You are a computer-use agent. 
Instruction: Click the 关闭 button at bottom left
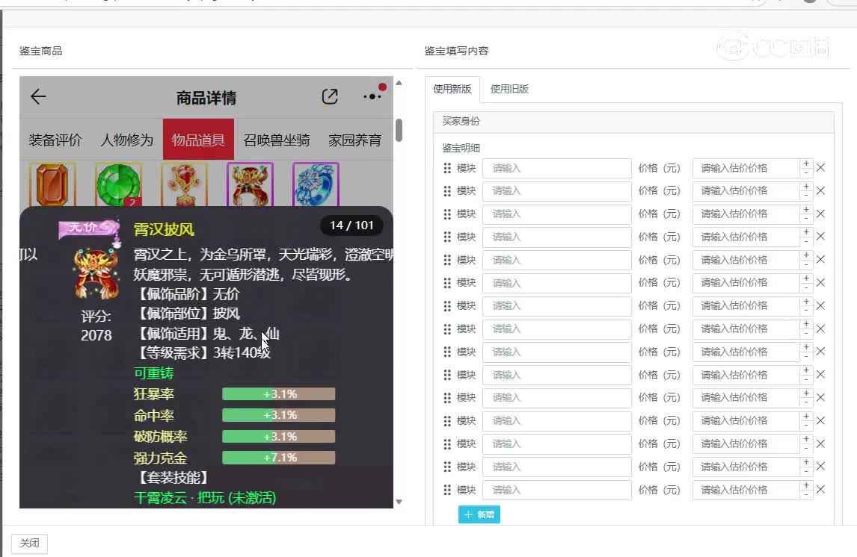click(28, 543)
